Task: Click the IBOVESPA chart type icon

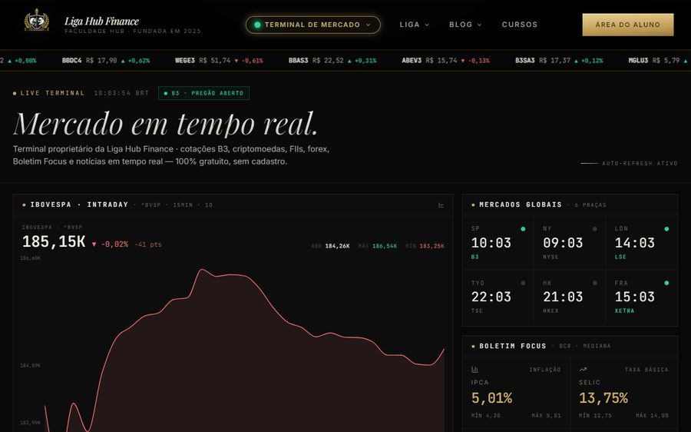Action: coord(441,205)
